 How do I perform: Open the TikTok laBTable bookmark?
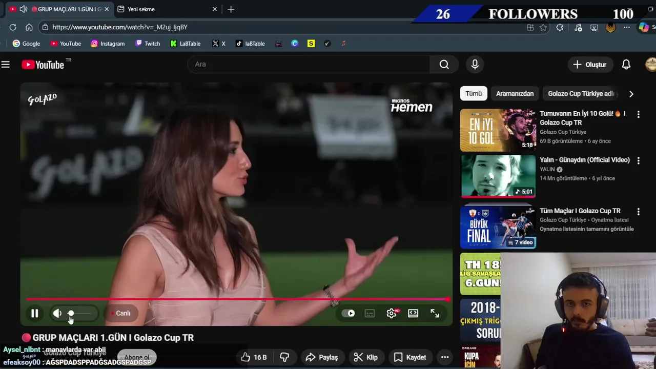[250, 44]
